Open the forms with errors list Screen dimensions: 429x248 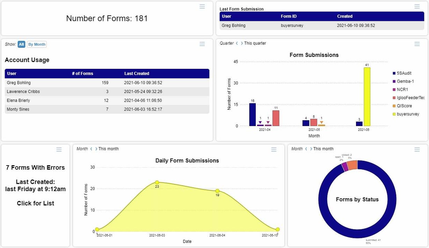35,203
